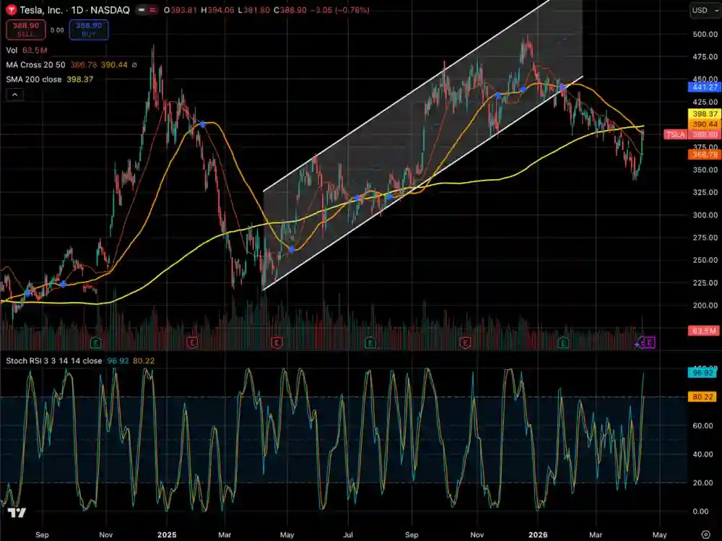Click the BUY 388.90 button
The image size is (722, 541).
pyautogui.click(x=87, y=29)
